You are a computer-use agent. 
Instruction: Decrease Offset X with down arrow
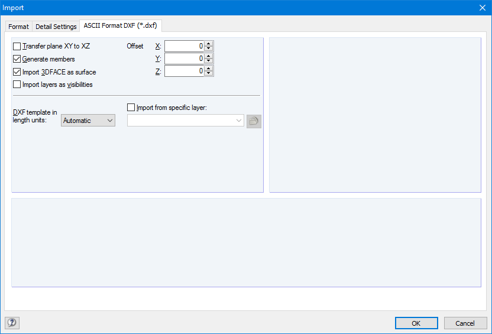click(x=209, y=48)
